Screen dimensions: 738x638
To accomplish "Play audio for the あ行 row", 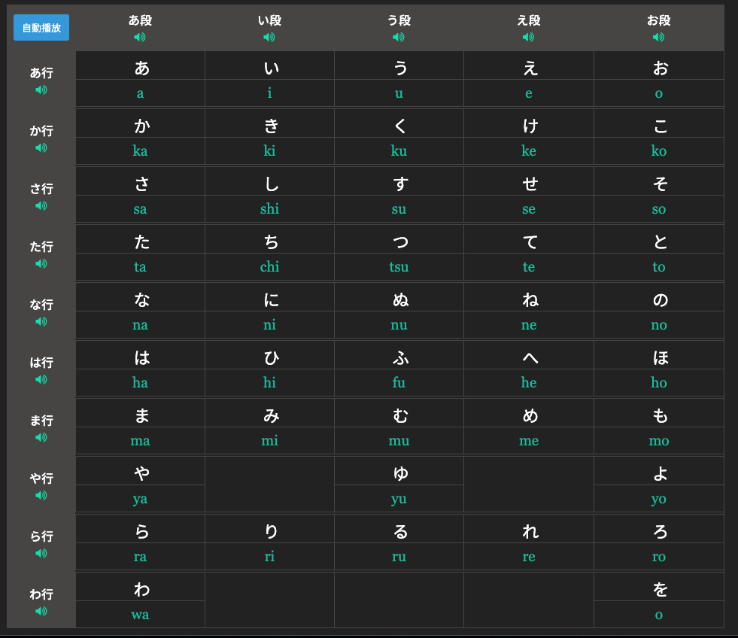I will [41, 90].
